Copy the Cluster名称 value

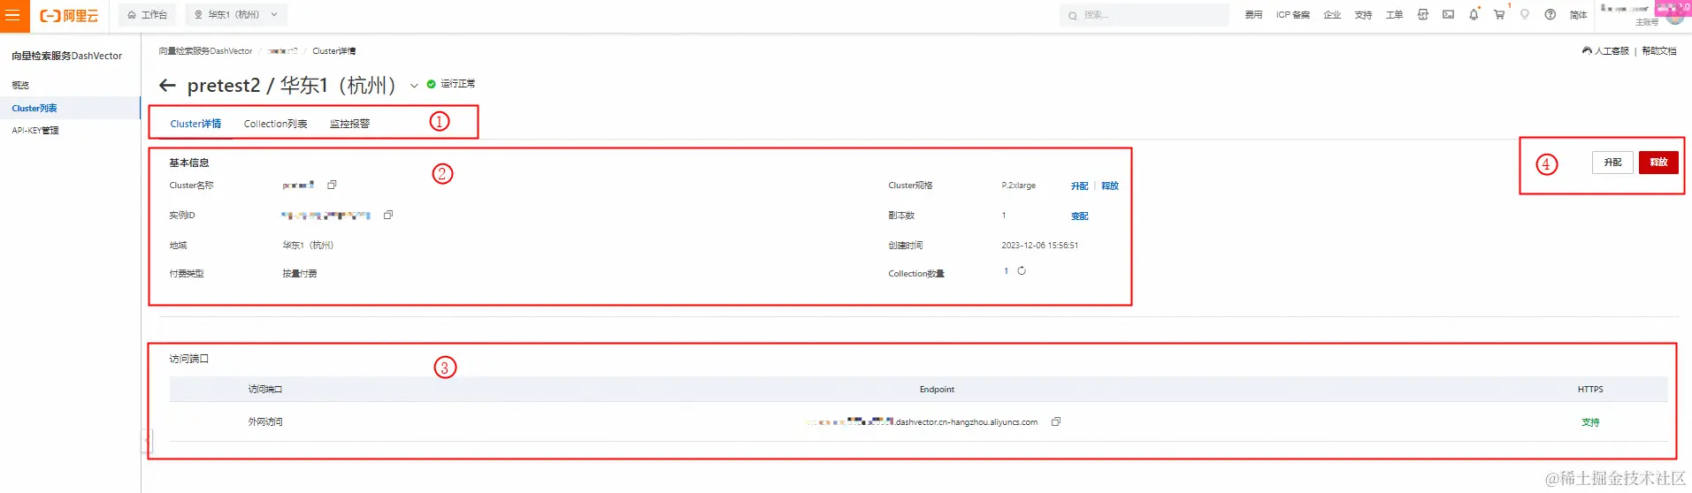tap(333, 185)
